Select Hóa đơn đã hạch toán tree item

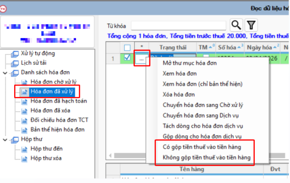pos(59,101)
